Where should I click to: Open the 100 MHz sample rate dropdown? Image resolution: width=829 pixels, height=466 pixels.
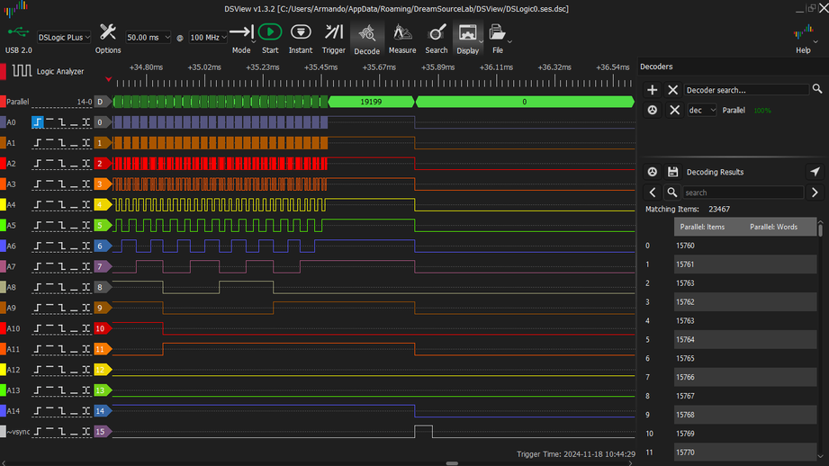208,38
